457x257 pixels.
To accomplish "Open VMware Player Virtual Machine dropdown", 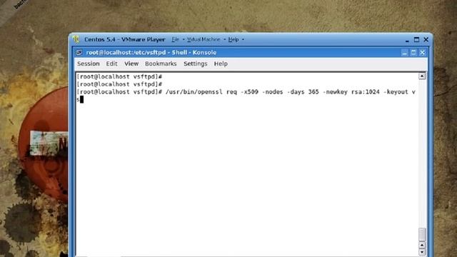I will (x=204, y=39).
